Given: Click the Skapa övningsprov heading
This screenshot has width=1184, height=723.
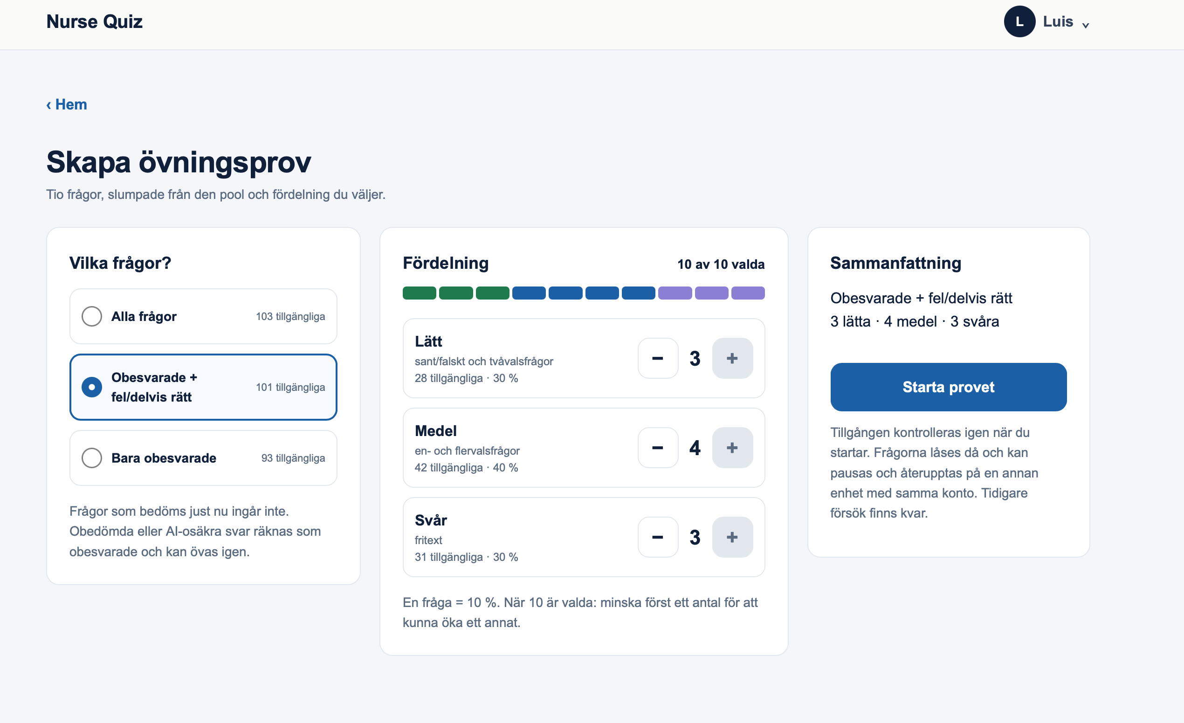Looking at the screenshot, I should click(x=179, y=162).
